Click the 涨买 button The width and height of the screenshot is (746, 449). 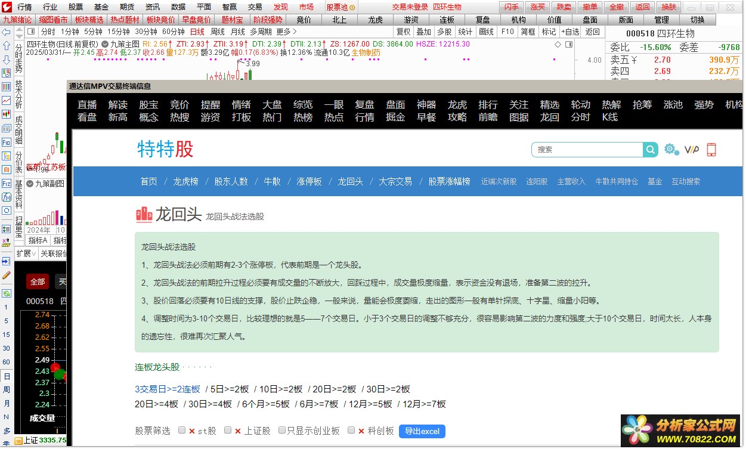pos(538,7)
